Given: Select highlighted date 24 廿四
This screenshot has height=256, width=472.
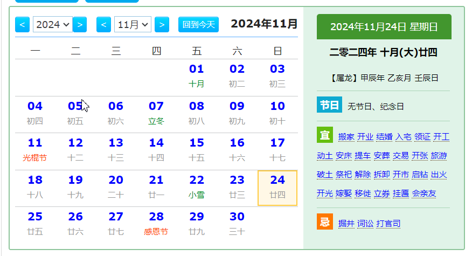Looking at the screenshot, I should [277, 188].
